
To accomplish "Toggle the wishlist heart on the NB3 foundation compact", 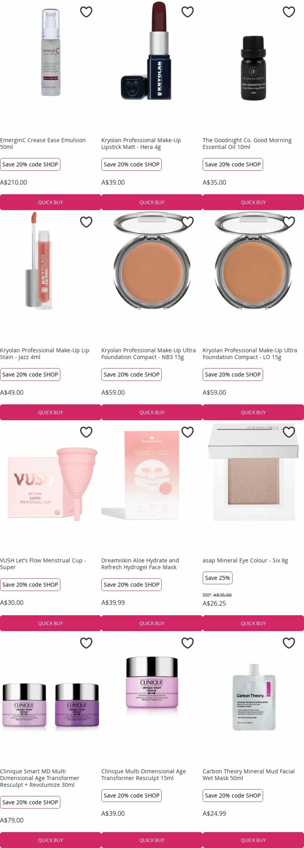I will click(187, 222).
